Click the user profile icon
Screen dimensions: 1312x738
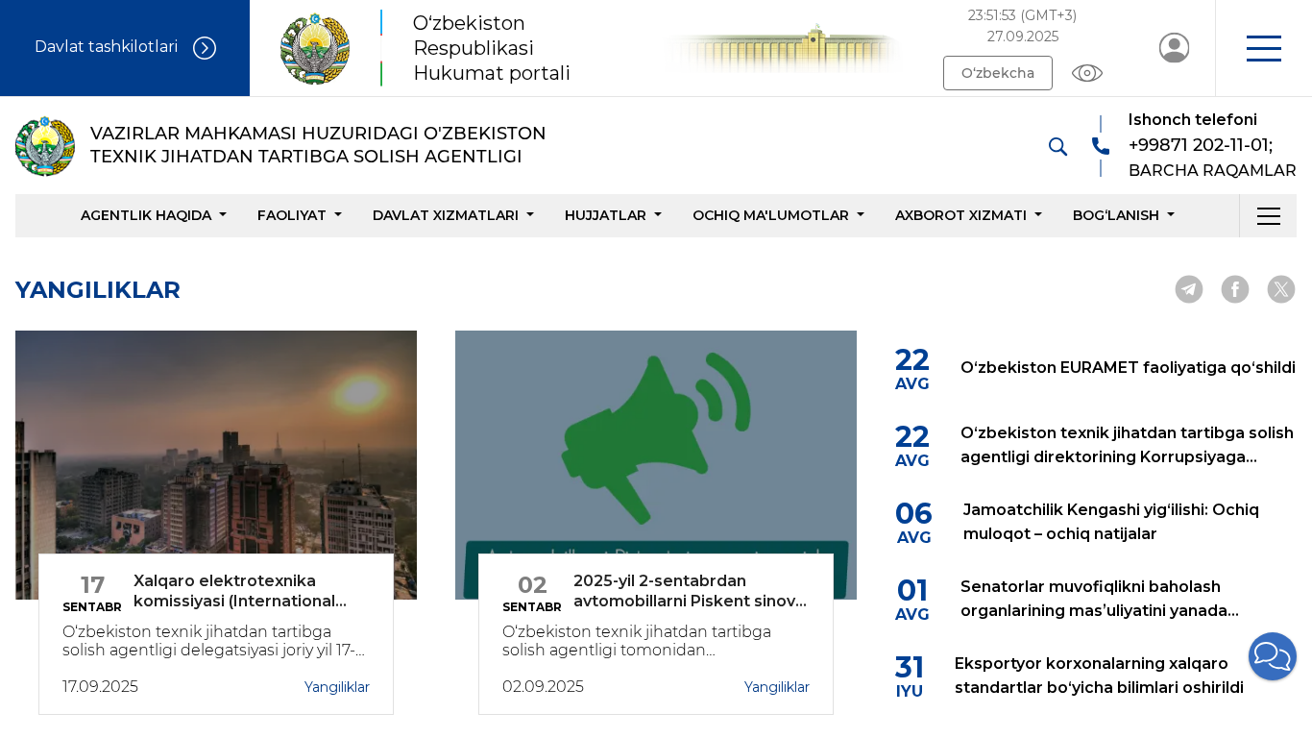[1174, 48]
